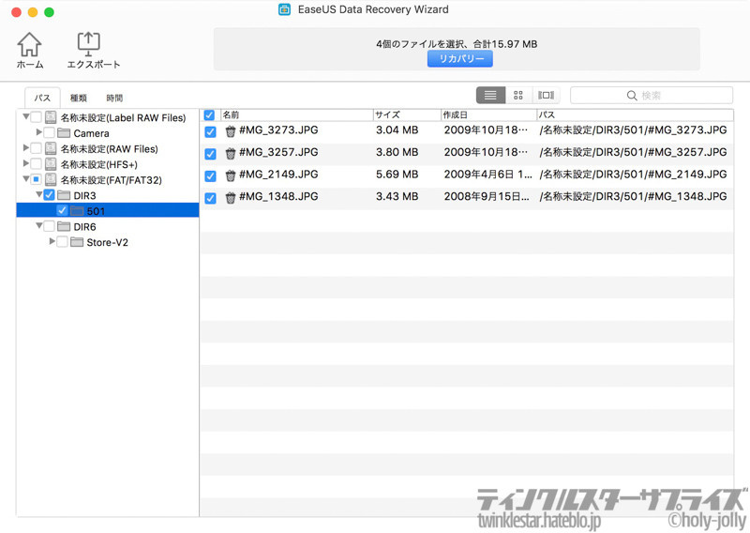750x533 pixels.
Task: Click the DIR6 folder icon
Action: pyautogui.click(x=64, y=226)
